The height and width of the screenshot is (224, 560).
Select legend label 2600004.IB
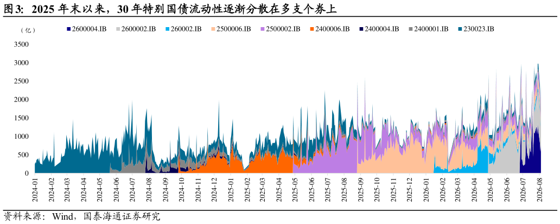pos(89,29)
